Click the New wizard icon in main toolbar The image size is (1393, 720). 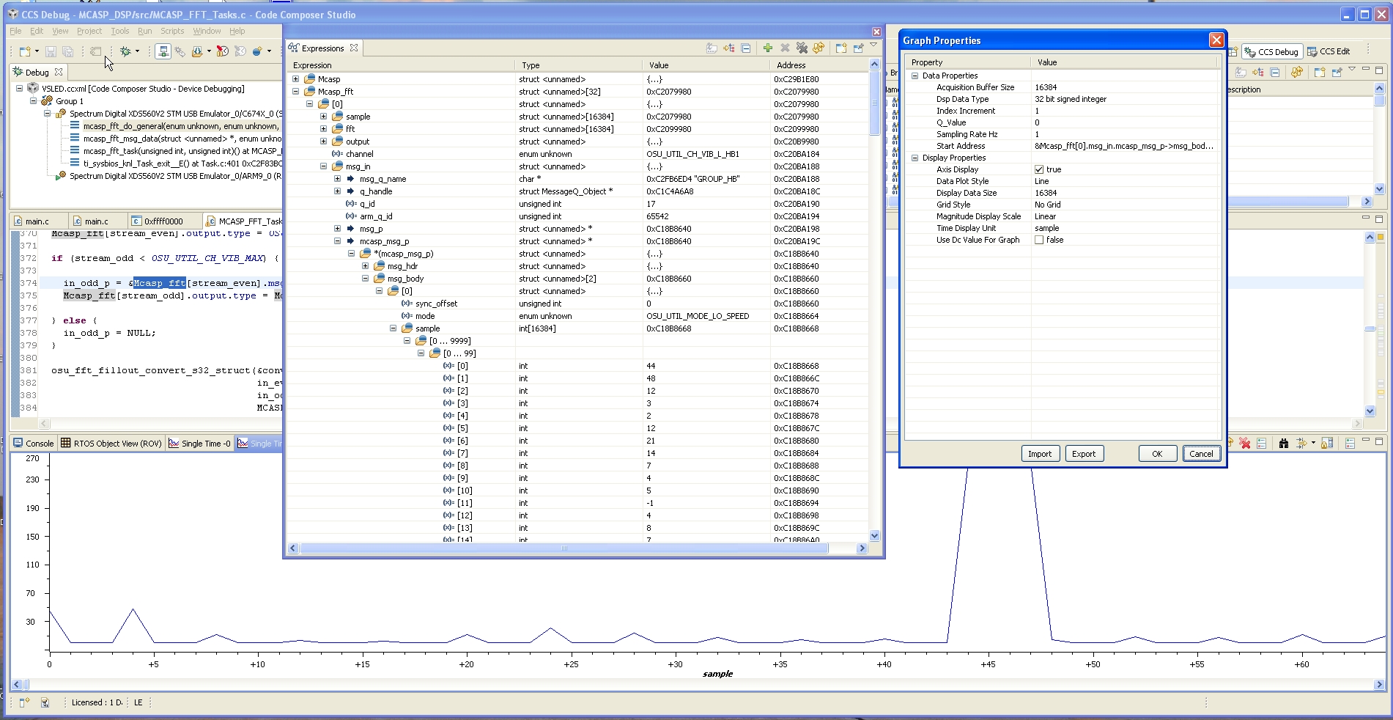coord(25,51)
